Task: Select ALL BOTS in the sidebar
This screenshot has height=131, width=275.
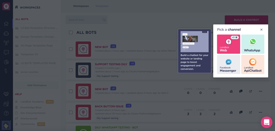Action: point(22,19)
